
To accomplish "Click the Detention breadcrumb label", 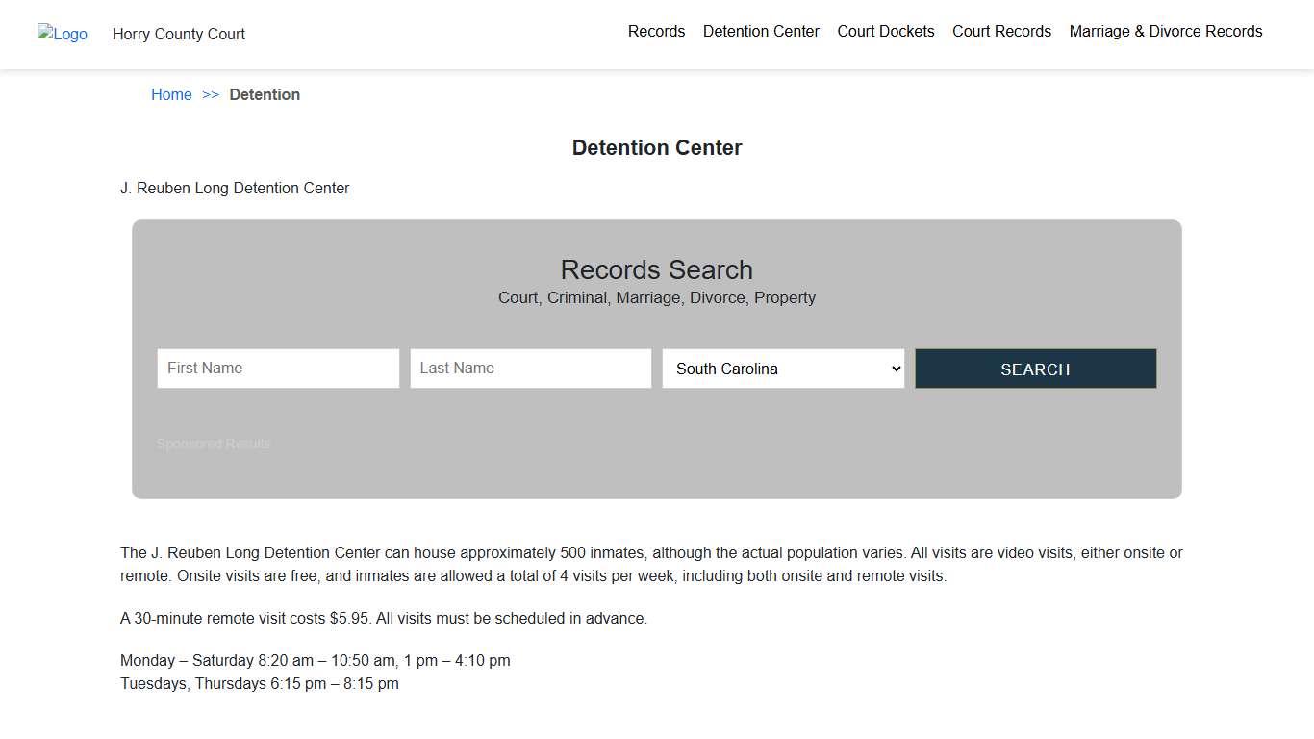I will point(265,94).
